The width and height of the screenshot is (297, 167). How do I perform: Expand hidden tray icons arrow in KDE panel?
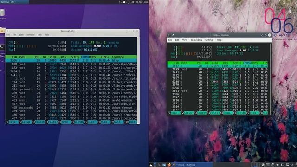292,165
